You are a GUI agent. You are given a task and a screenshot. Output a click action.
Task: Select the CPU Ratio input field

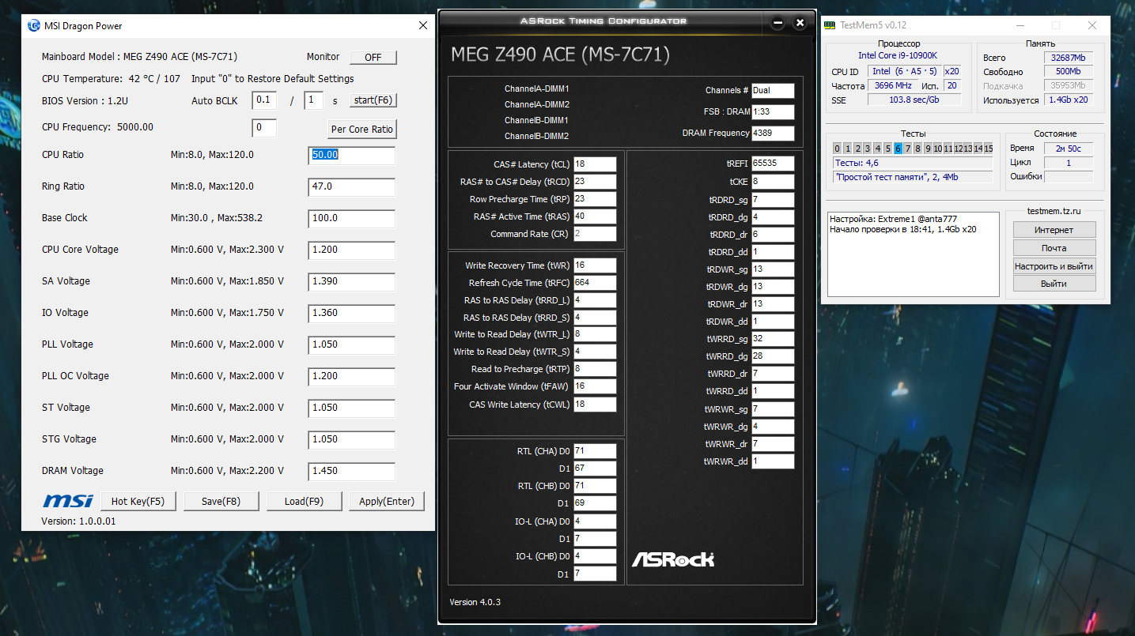click(352, 155)
